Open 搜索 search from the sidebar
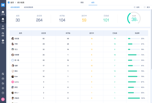The image size is (152, 103). tap(3, 34)
